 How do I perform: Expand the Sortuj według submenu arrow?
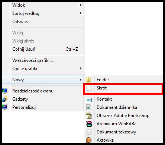[81, 13]
